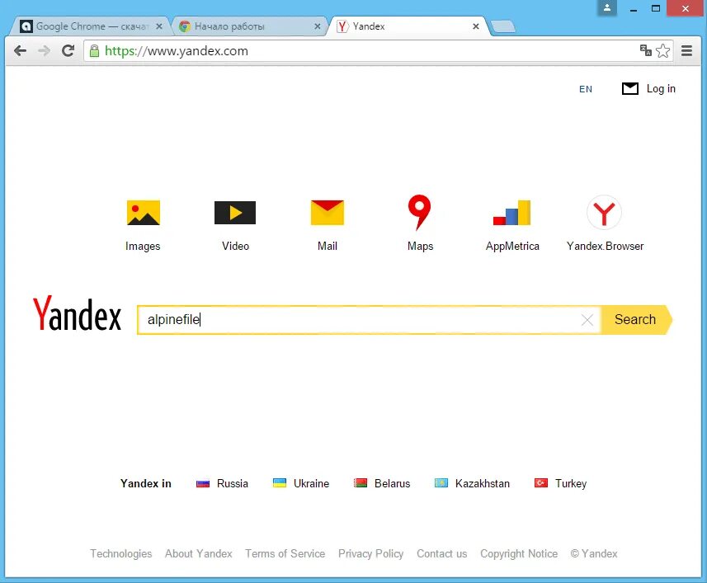Open the EN language selector
The image size is (707, 583).
click(x=586, y=89)
